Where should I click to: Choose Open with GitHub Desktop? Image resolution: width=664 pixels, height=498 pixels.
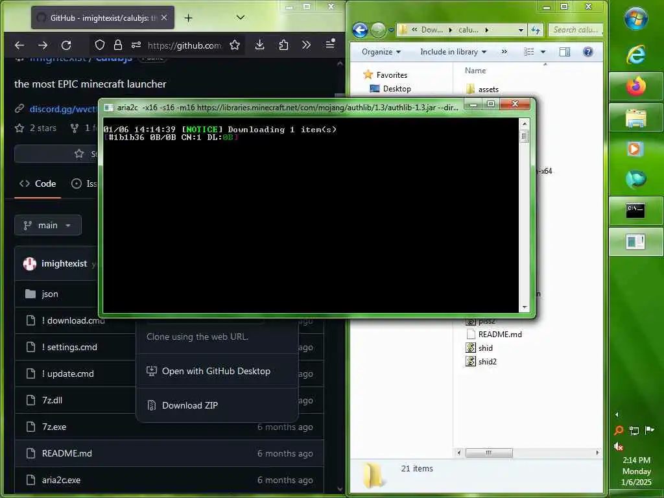[217, 371]
